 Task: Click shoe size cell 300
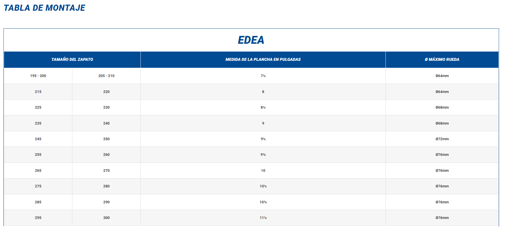(106, 218)
